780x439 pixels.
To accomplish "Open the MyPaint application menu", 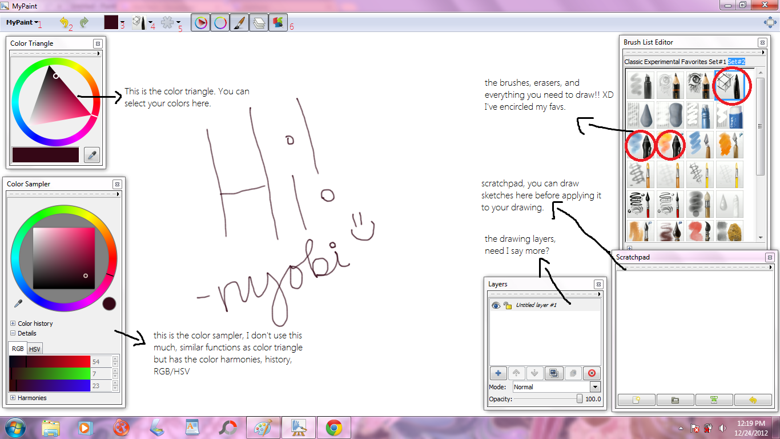I will click(x=19, y=23).
